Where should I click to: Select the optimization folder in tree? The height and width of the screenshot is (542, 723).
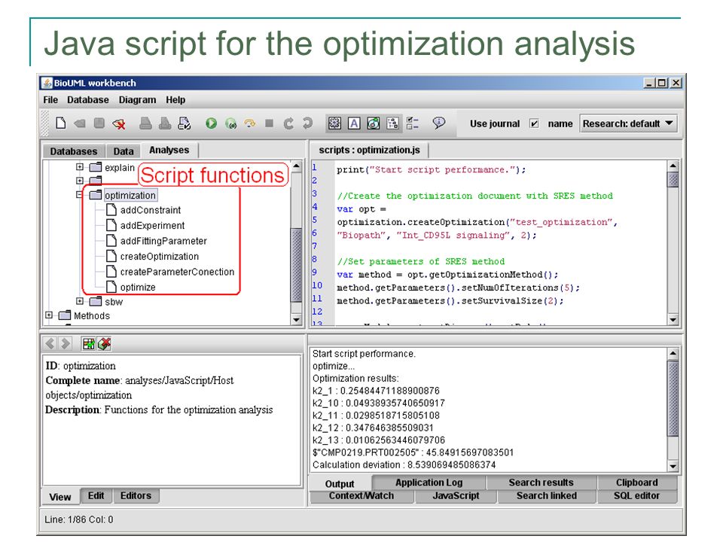click(123, 196)
